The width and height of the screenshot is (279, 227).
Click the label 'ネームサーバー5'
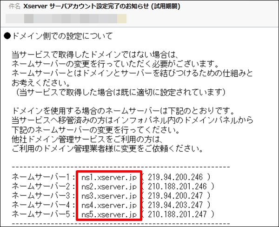[x=41, y=214]
